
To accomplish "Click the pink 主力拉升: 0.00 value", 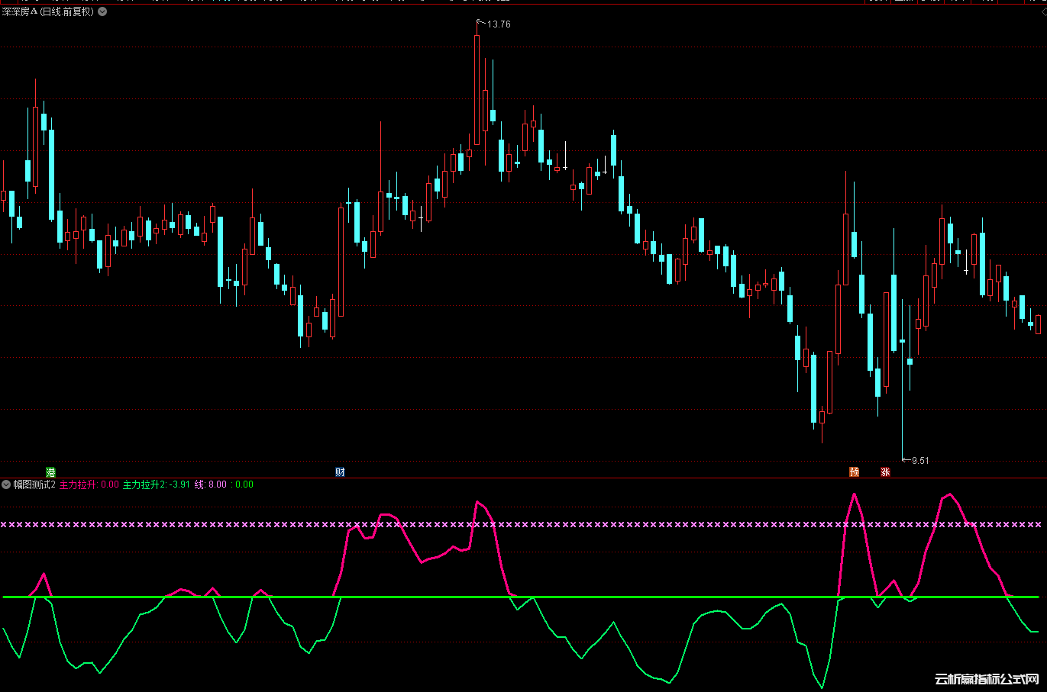I will (x=89, y=484).
